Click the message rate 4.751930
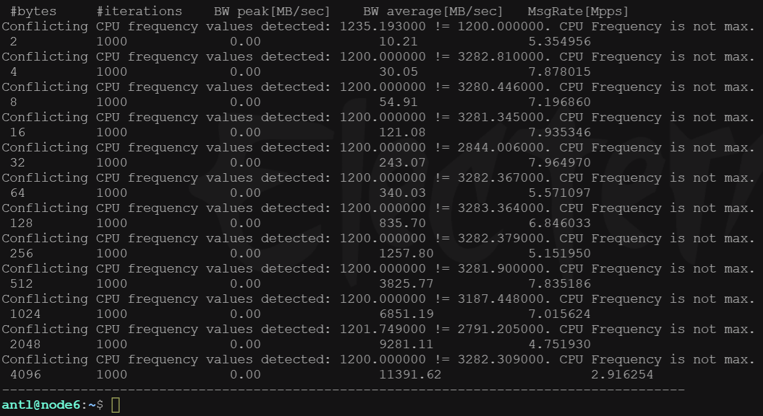 [560, 344]
